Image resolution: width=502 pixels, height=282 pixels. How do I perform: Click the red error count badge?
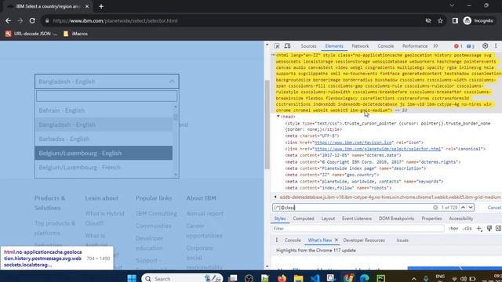[458, 46]
